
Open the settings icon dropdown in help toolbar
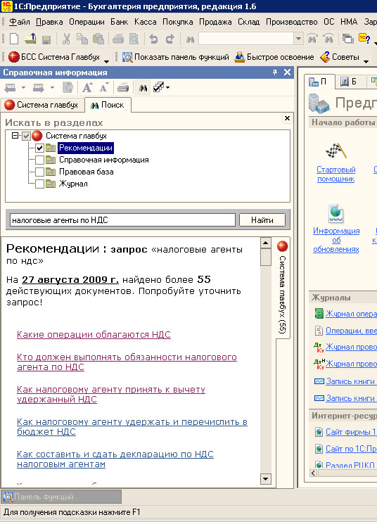pyautogui.click(x=167, y=87)
